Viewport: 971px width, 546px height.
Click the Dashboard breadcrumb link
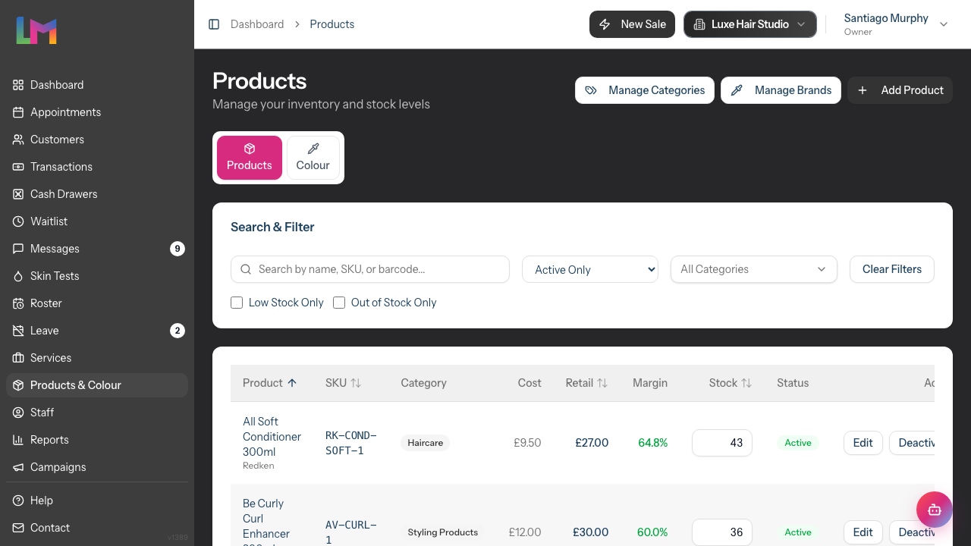tap(257, 24)
